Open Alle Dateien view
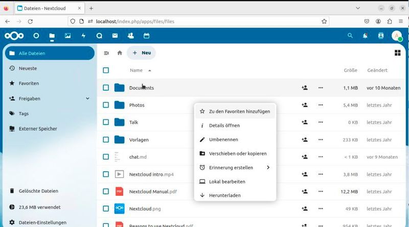This screenshot has width=409, height=227. pyautogui.click(x=50, y=53)
